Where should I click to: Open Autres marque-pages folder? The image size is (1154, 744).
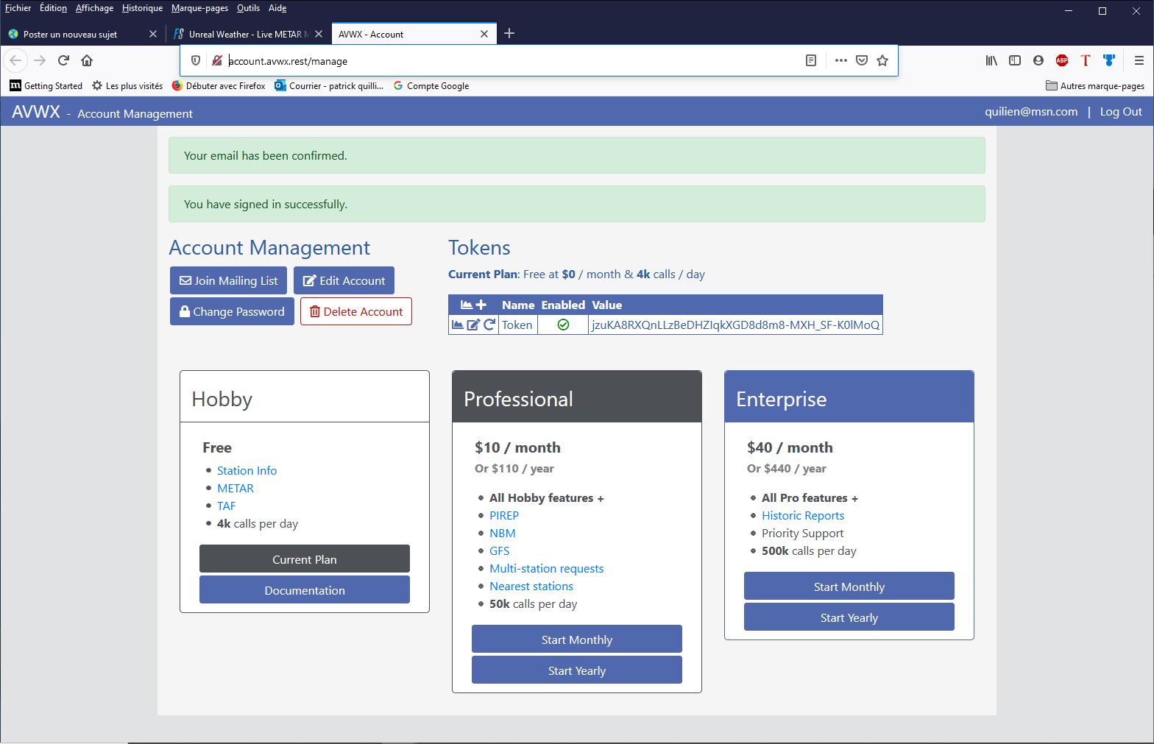pos(1095,85)
